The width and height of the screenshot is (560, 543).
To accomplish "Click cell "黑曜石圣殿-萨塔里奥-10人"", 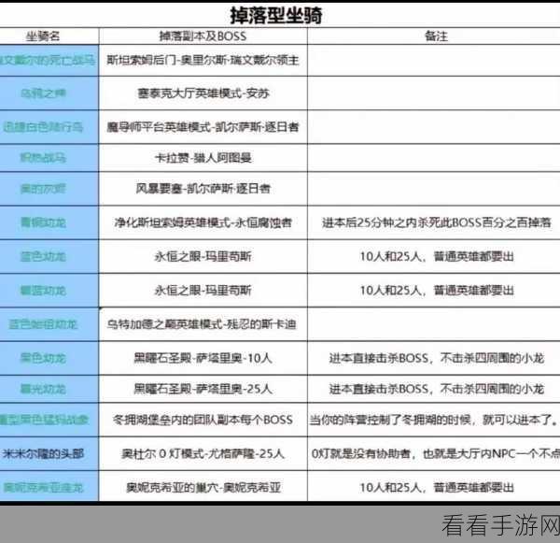I will click(203, 358).
